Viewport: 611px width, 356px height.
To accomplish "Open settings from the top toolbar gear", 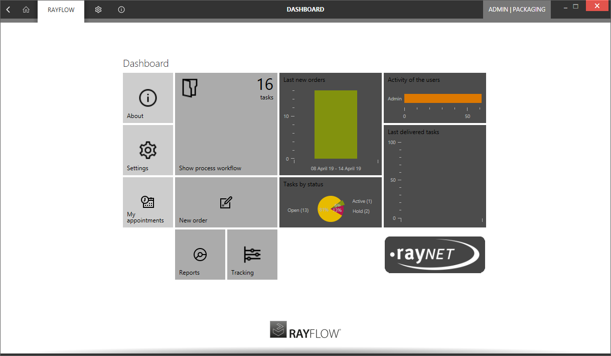I will click(98, 9).
